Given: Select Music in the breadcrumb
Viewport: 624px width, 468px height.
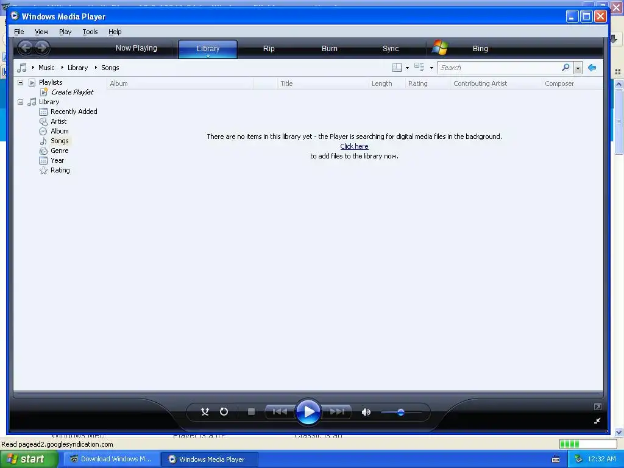Looking at the screenshot, I should tap(46, 68).
